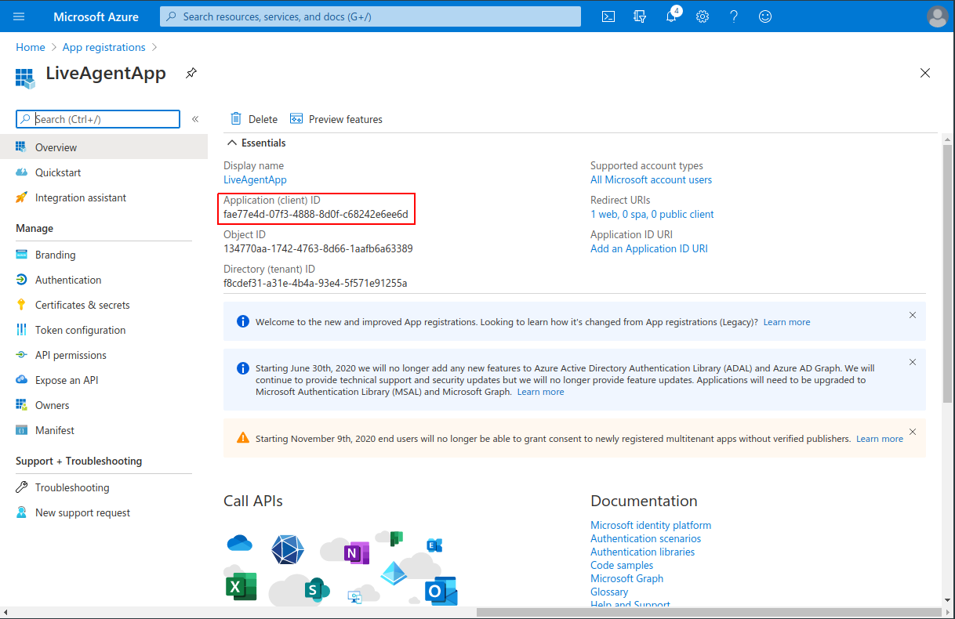
Task: Open the Microsoft Graph documentation link
Action: 626,578
